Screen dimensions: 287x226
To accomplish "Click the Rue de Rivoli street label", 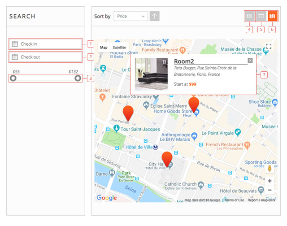I will 209,166.
